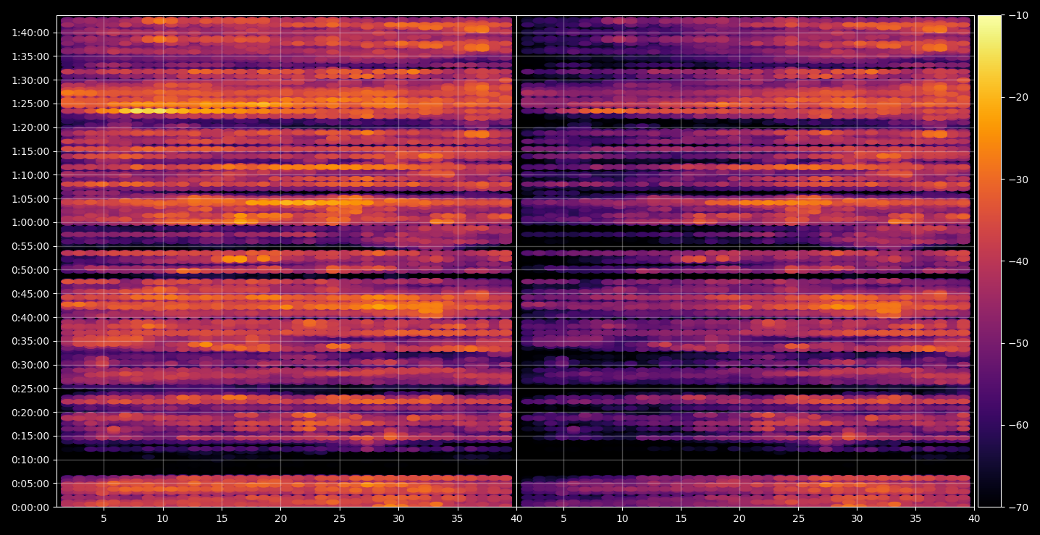The height and width of the screenshot is (535, 1040).
Task: Click the 0:00:00 origin time label
Action: [x=30, y=507]
